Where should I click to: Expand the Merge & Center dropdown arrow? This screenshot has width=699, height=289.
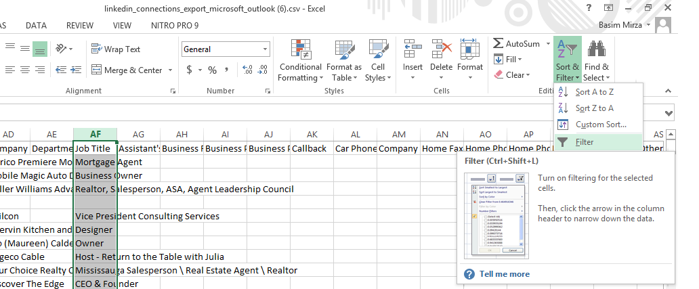point(170,70)
